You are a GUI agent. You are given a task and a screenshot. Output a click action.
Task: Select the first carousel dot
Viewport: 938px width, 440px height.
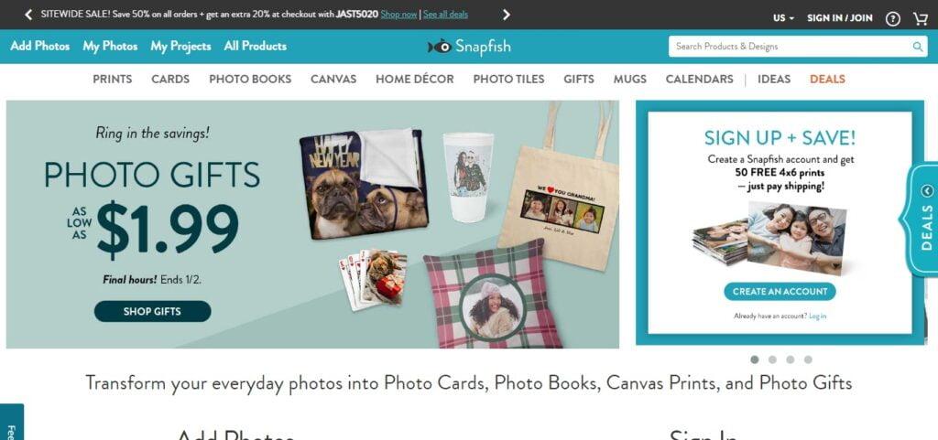click(x=755, y=360)
